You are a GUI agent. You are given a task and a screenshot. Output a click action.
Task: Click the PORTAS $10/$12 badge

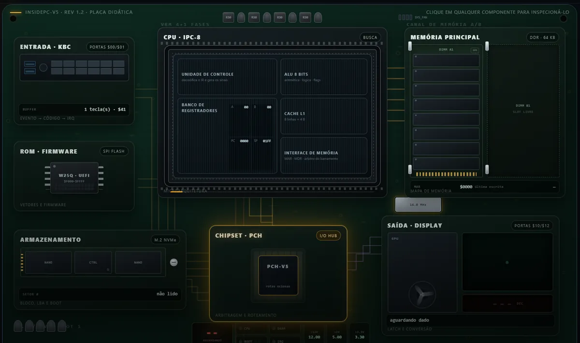[x=532, y=226]
